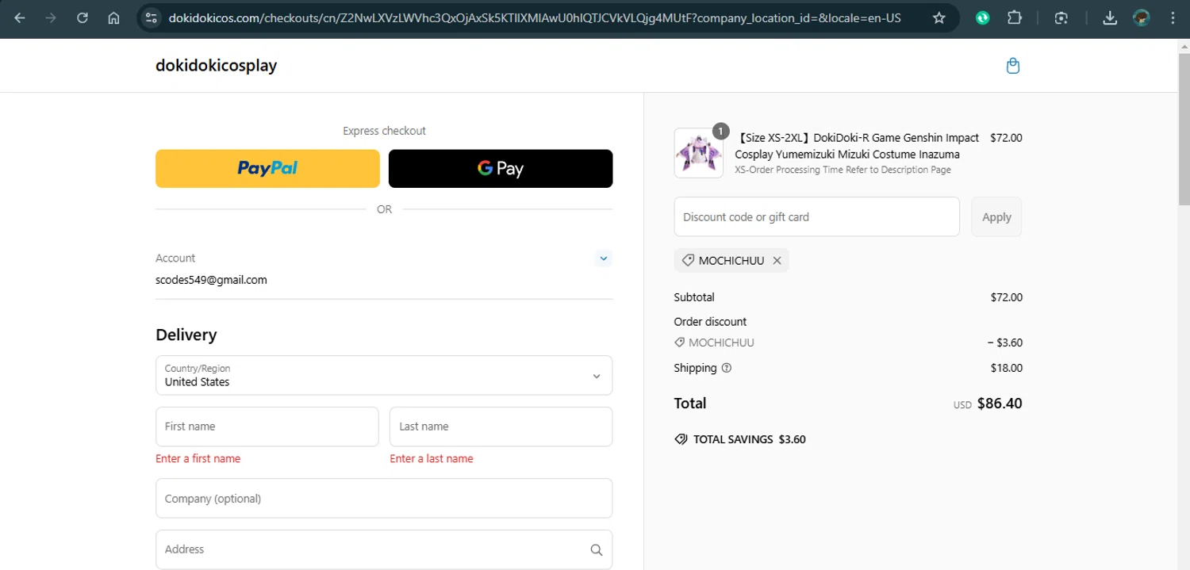View site information icon in address bar
The height and width of the screenshot is (570, 1190).
click(x=152, y=17)
